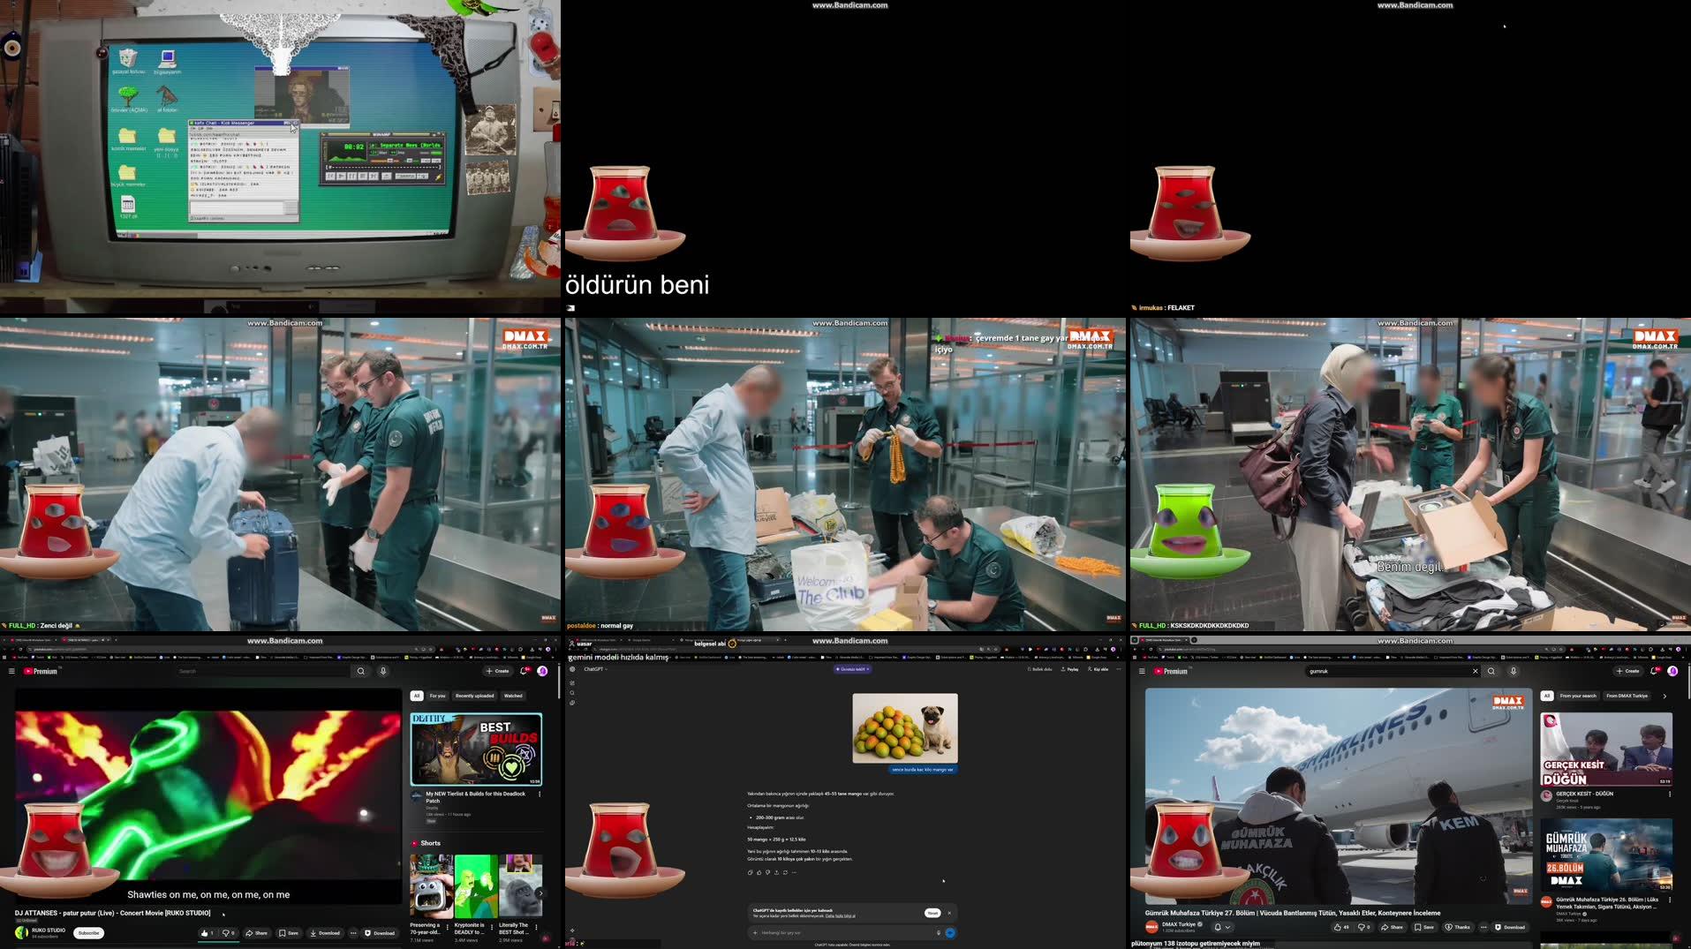Open the ChatGPT model selector dropdown

click(593, 669)
